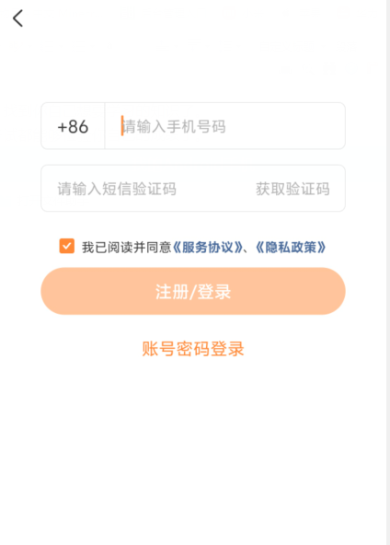
Task: Open the 《服务协议》 link
Action: (208, 248)
